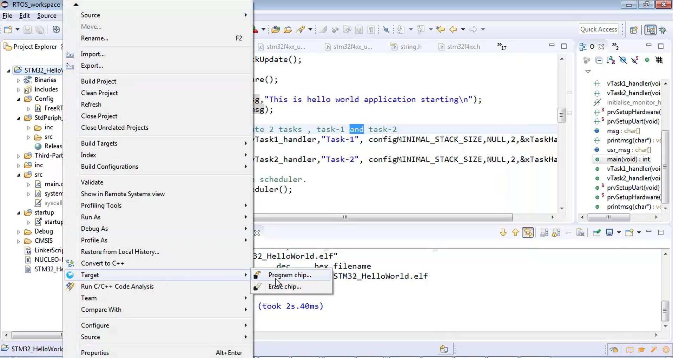
Task: Click the Tutorials graduation cap icon
Action: click(641, 350)
